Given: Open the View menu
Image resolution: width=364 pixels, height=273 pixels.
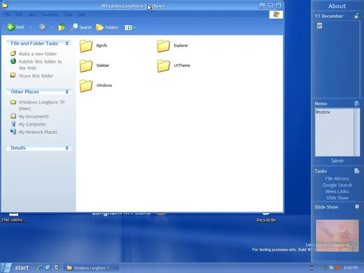Looking at the screenshot, I should coord(32,15).
